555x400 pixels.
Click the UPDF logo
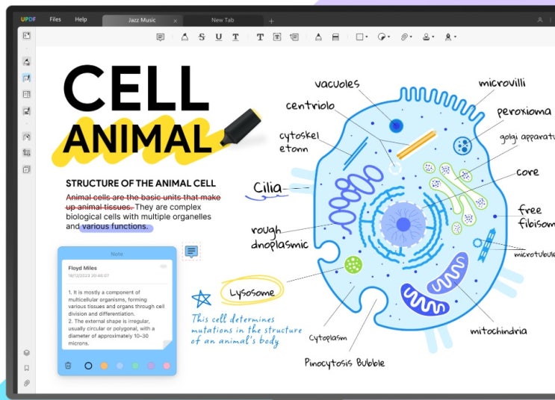coord(28,19)
